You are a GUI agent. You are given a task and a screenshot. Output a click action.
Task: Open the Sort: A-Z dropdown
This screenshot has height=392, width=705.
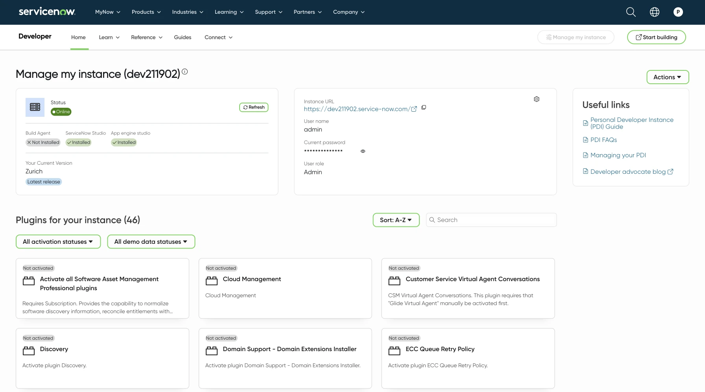click(396, 220)
